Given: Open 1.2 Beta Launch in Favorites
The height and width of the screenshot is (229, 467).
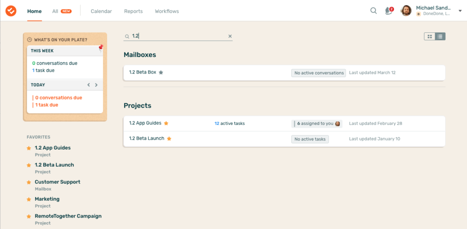Looking at the screenshot, I should (x=54, y=165).
